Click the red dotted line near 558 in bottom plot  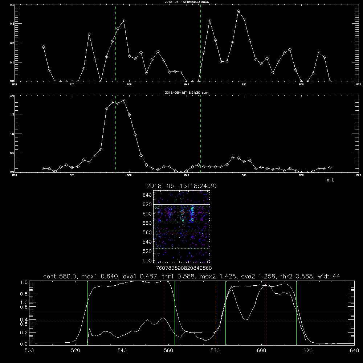tap(164, 313)
